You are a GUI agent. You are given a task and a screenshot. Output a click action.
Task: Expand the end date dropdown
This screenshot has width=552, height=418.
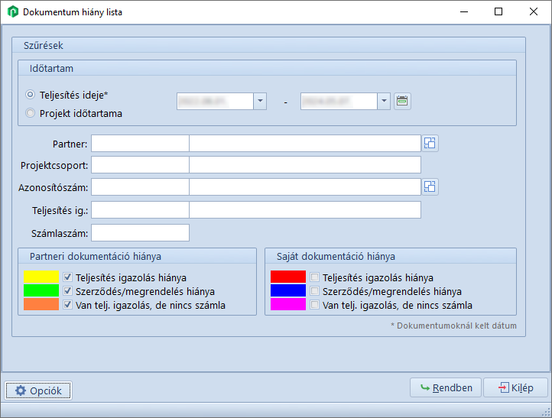[383, 101]
